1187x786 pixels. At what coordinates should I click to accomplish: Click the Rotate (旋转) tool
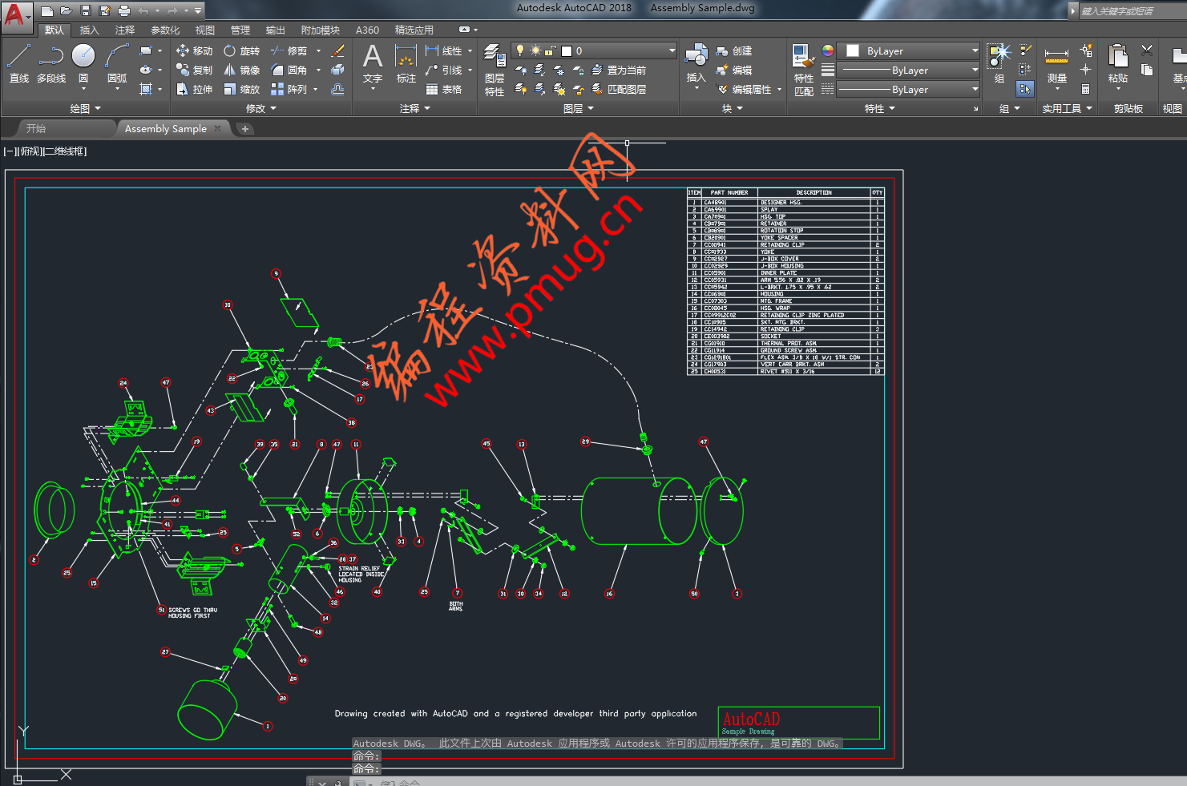(x=242, y=50)
